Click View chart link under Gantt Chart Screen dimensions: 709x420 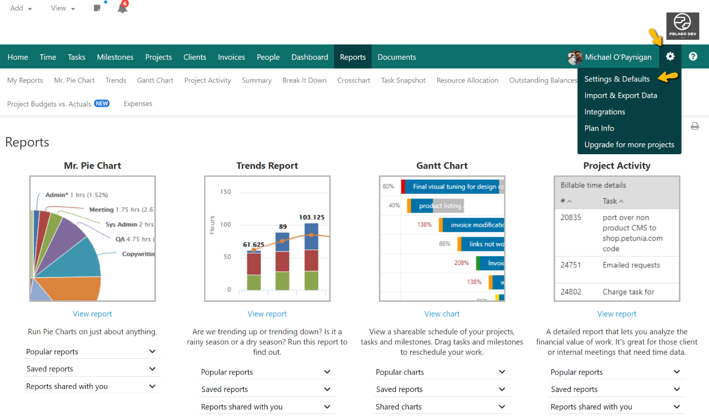click(x=442, y=314)
